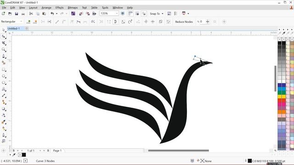294x165 pixels.
Task: Open the Arrange menu
Action: coord(46,8)
